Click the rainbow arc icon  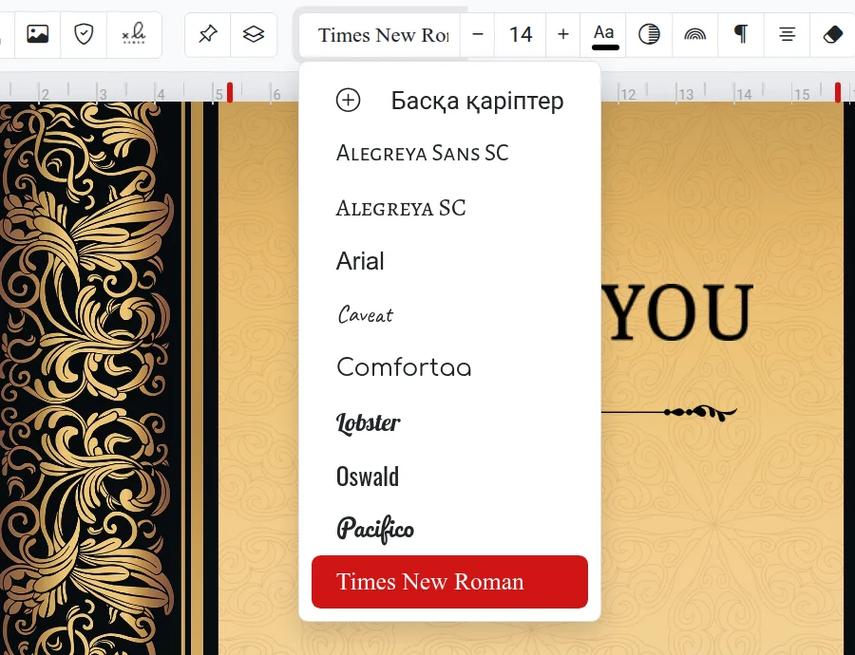click(694, 35)
